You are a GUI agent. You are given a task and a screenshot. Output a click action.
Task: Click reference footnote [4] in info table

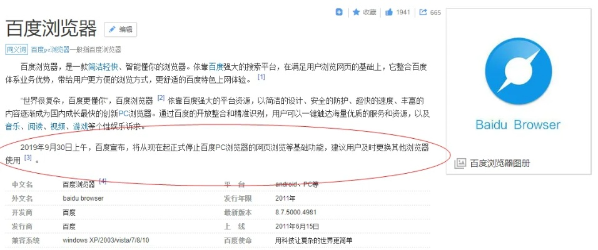tap(103, 182)
